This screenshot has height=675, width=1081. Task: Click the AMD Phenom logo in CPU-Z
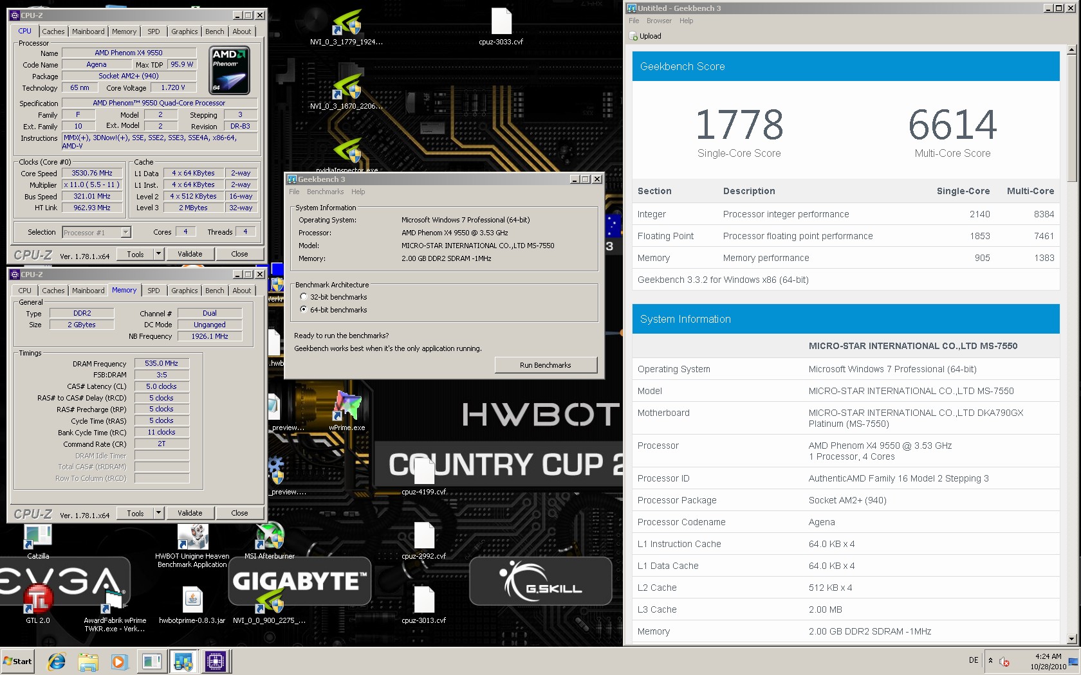(x=230, y=70)
